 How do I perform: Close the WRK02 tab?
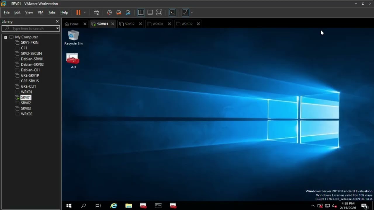[198, 24]
